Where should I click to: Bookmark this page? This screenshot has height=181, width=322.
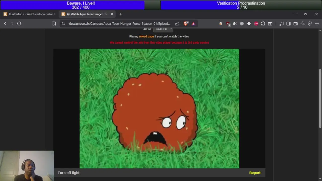(54, 24)
